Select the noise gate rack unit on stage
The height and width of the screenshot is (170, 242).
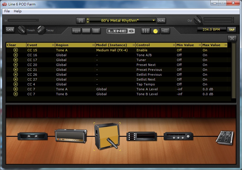[32, 136]
